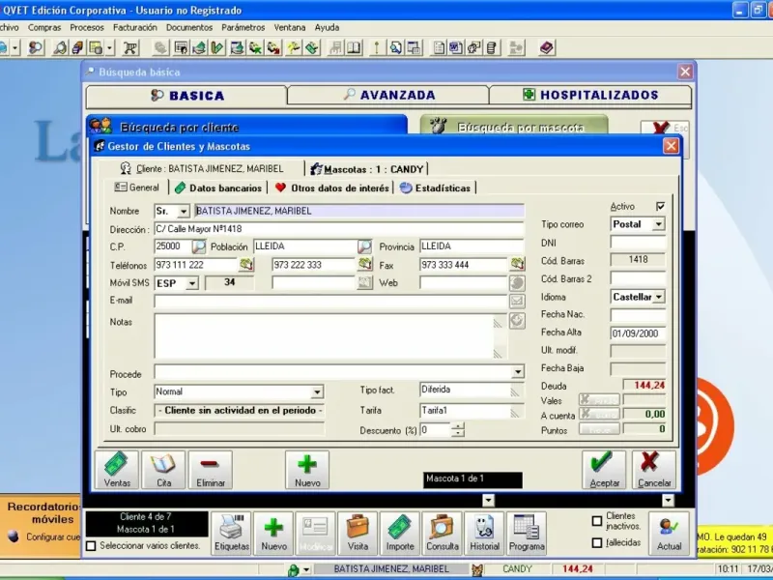Open the Idioma Castellano dropdown
This screenshot has height=580, width=773.
(658, 297)
